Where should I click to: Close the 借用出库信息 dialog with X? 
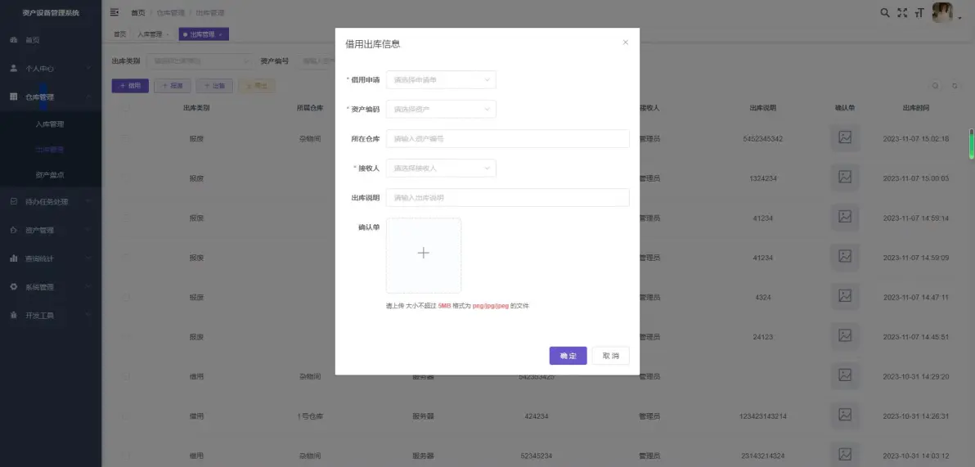pyautogui.click(x=626, y=43)
